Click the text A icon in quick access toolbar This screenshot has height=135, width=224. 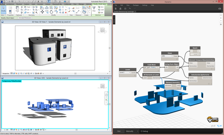(38, 1)
